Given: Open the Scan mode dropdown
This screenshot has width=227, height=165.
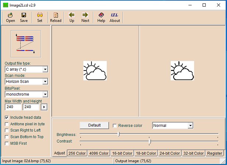Looking at the screenshot, I should pyautogui.click(x=45, y=82).
